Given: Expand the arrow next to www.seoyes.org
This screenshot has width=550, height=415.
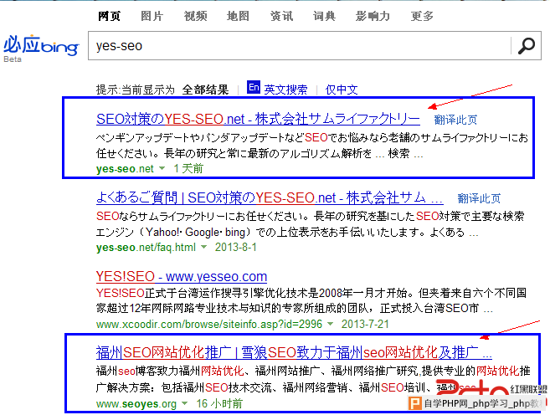Looking at the screenshot, I should (x=184, y=403).
